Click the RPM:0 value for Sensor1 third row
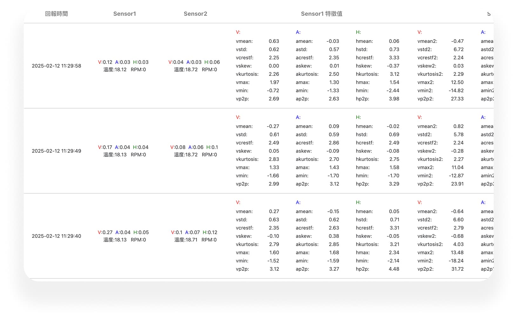The height and width of the screenshot is (319, 516). pyautogui.click(x=138, y=240)
